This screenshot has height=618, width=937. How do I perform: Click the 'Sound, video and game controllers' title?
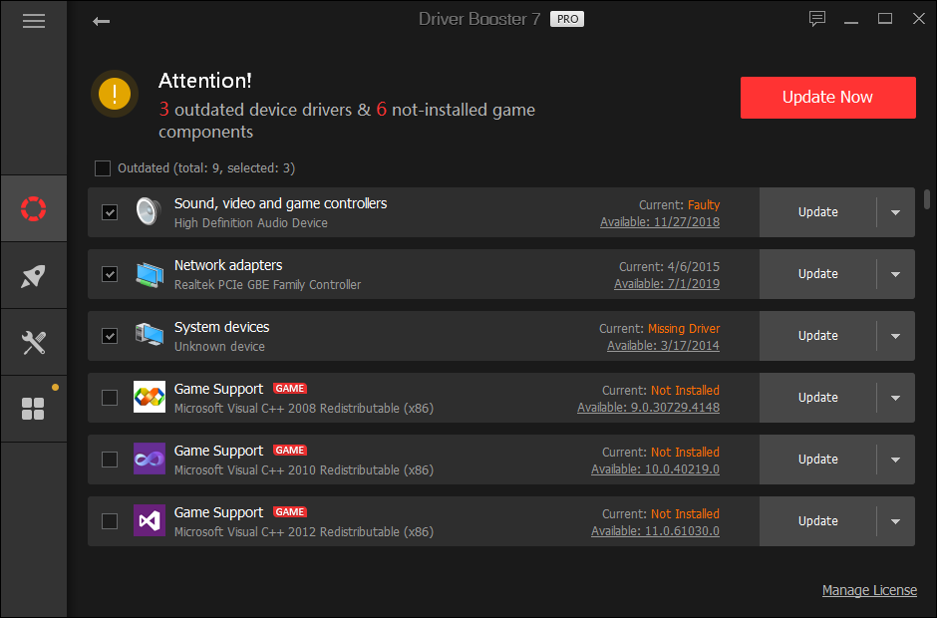280,203
